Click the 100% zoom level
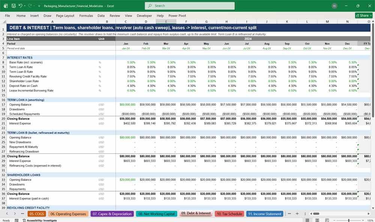This screenshot has width=375, height=222. click(x=370, y=220)
